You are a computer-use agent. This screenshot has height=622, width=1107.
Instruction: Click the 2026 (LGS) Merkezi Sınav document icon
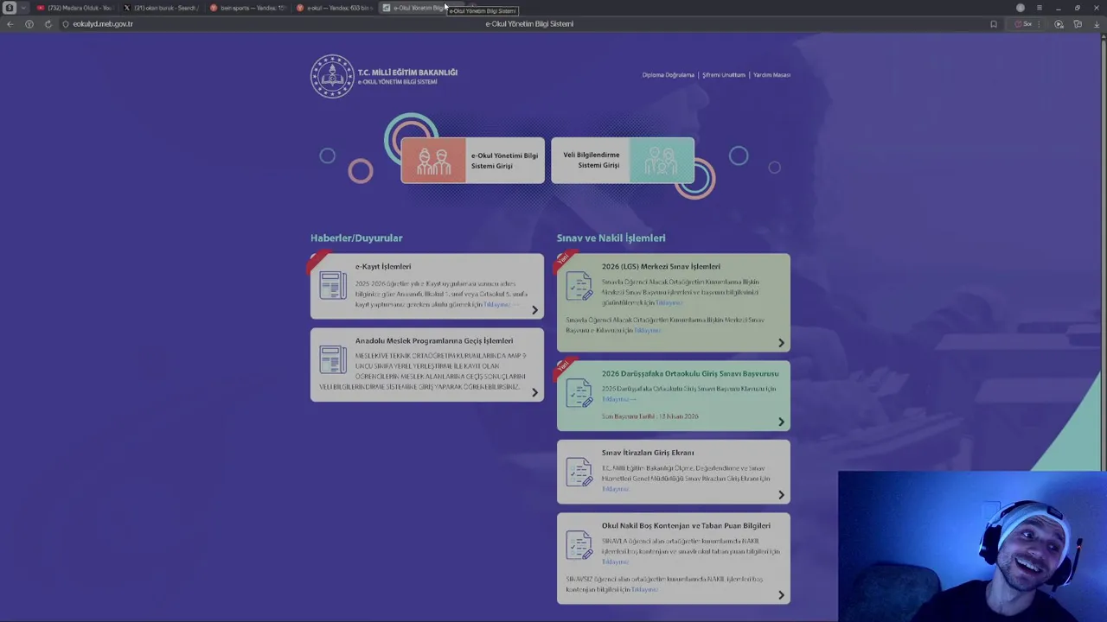point(579,286)
